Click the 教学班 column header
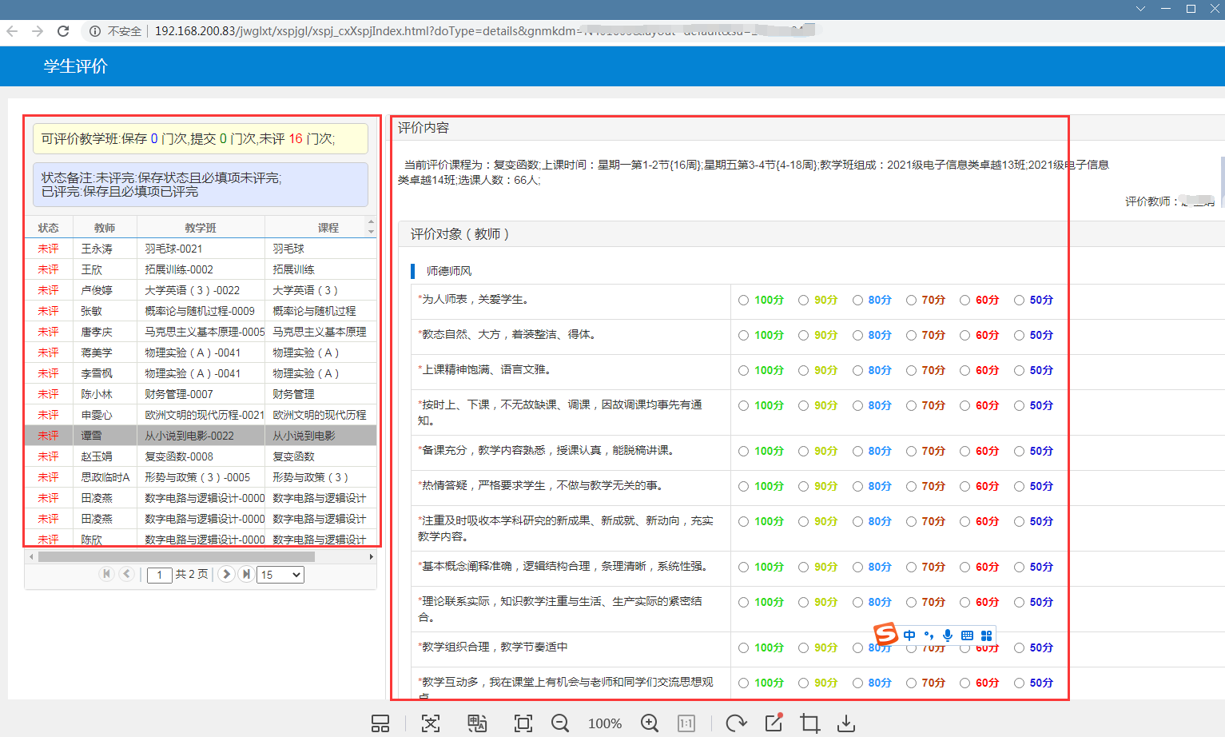 pyautogui.click(x=201, y=228)
